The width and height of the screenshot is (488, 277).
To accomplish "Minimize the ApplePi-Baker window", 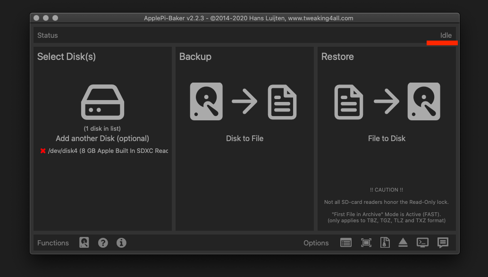I will [x=46, y=18].
